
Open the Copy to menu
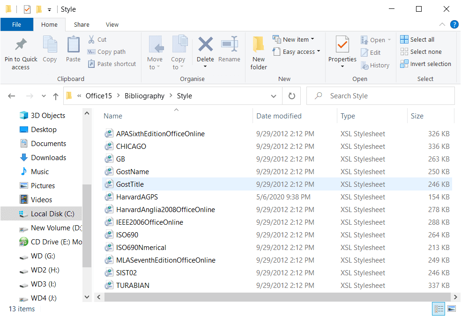[x=178, y=53]
